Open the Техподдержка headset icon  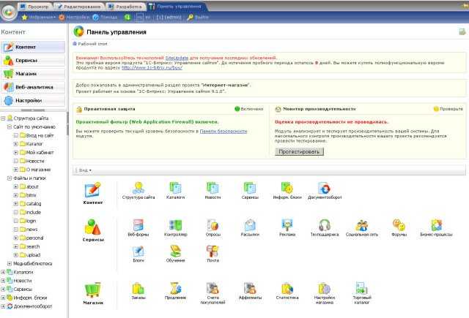325,228
